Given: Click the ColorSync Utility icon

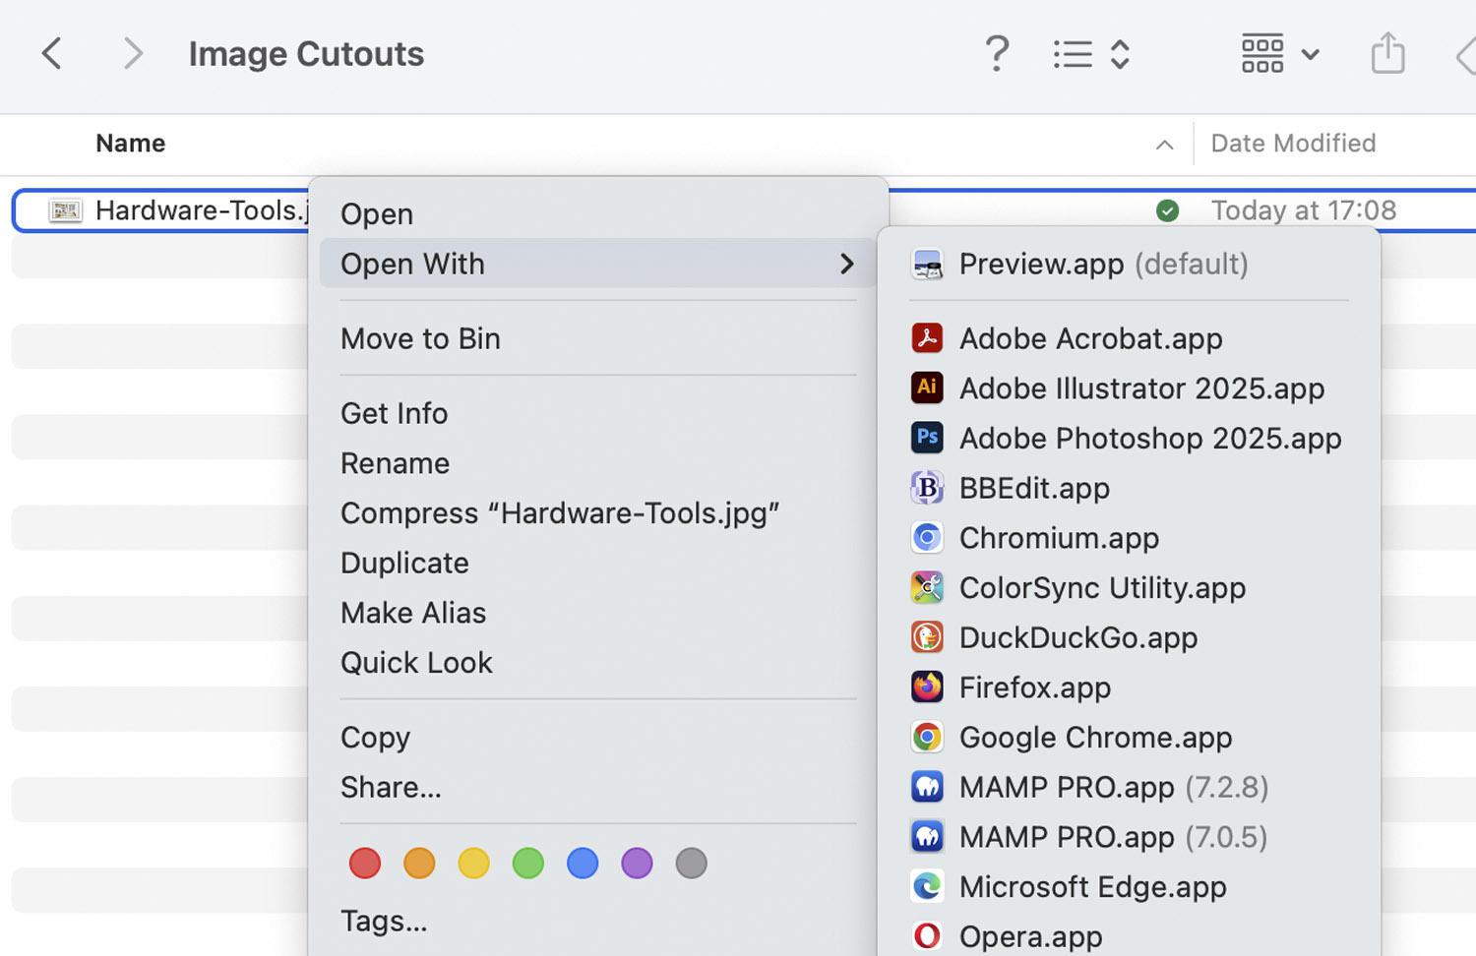Looking at the screenshot, I should point(927,587).
